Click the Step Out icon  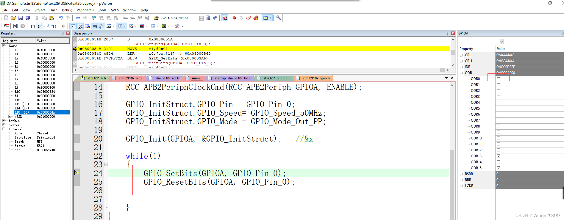click(x=47, y=26)
